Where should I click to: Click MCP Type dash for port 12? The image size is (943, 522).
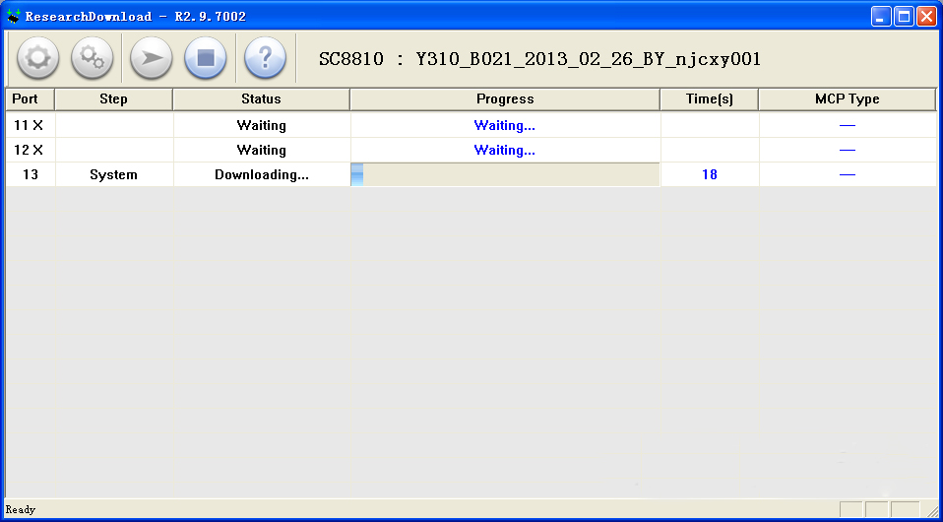tap(848, 150)
